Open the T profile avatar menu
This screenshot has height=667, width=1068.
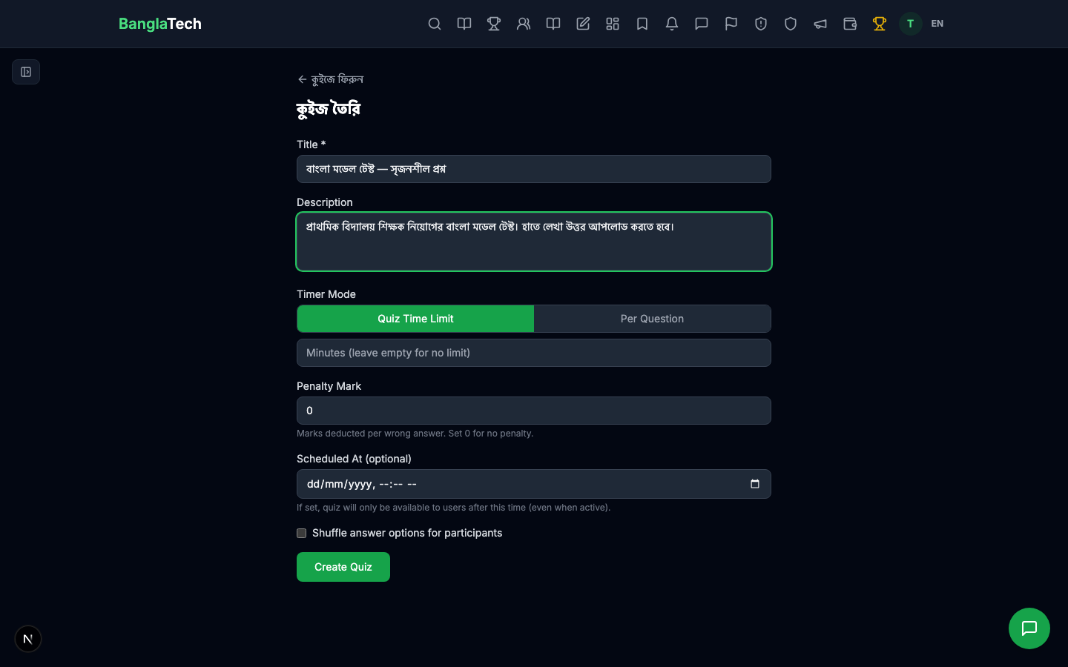point(911,24)
